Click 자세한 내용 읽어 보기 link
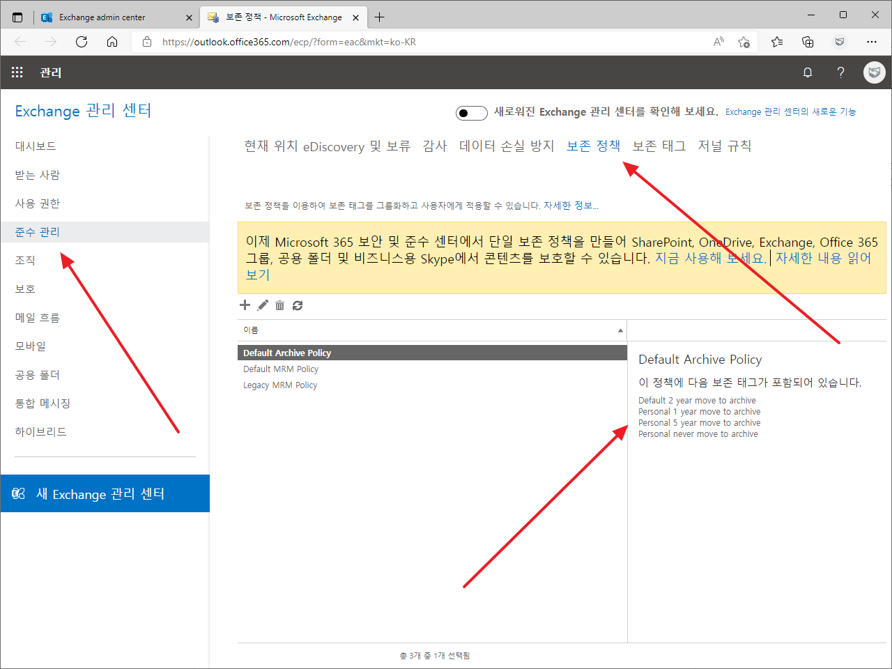This screenshot has height=669, width=892. coord(823,259)
